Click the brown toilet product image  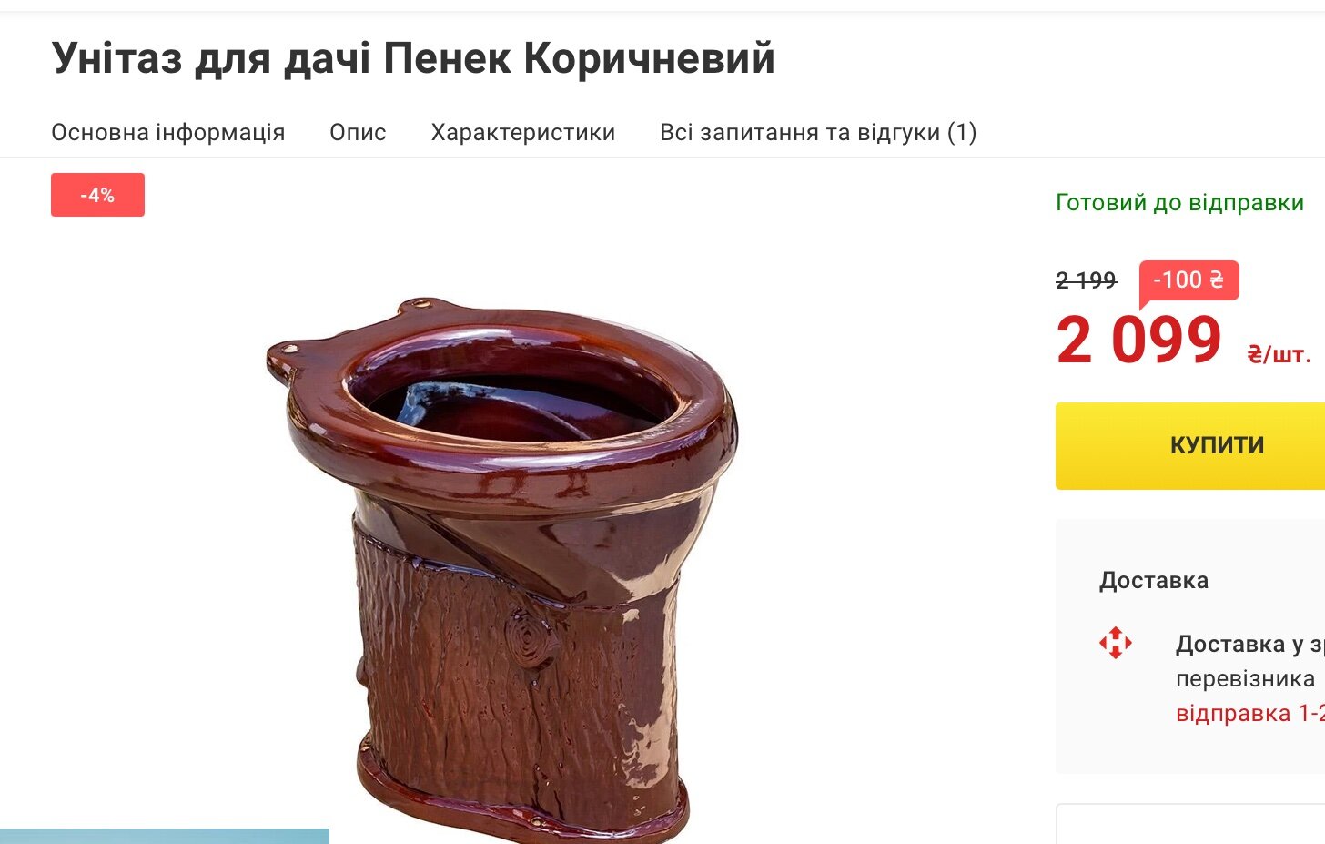[501, 566]
